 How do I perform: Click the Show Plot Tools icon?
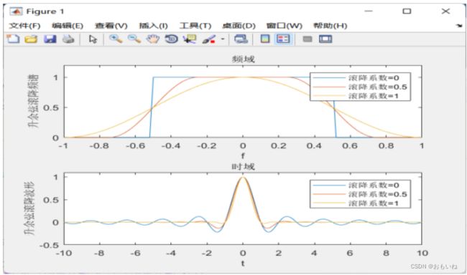[x=325, y=39]
